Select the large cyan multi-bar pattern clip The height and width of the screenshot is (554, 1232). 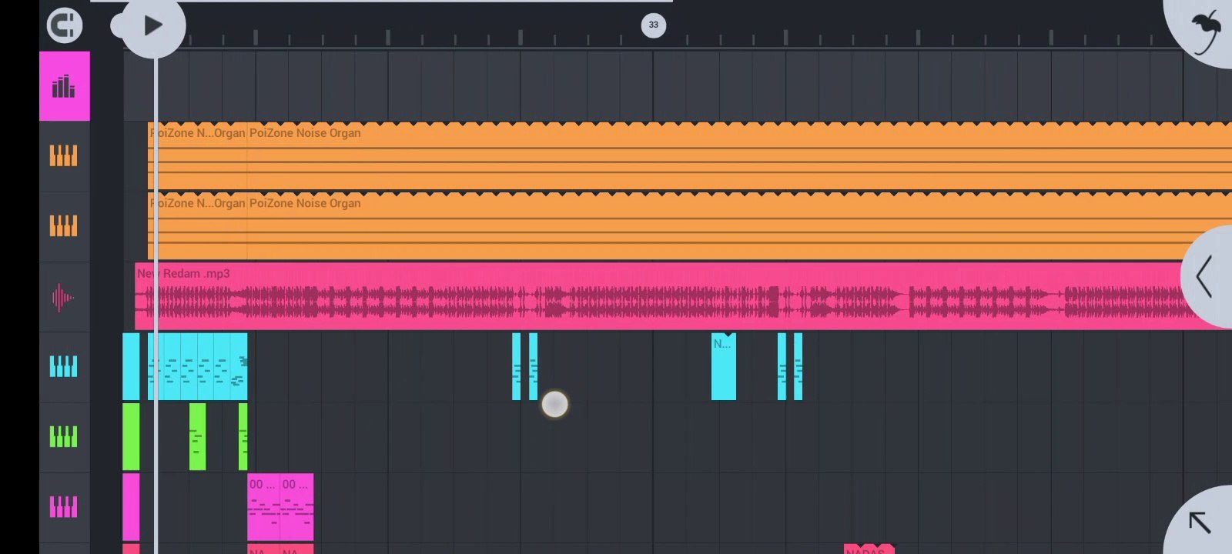(198, 366)
